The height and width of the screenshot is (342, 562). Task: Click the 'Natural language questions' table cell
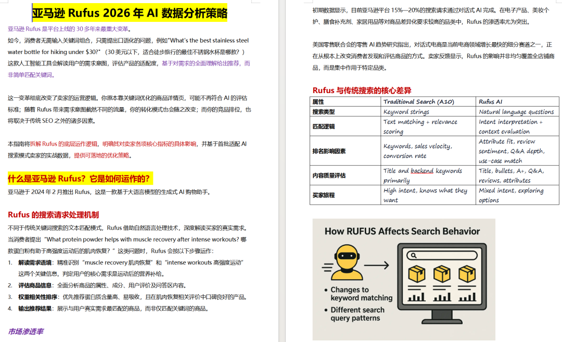pos(516,112)
